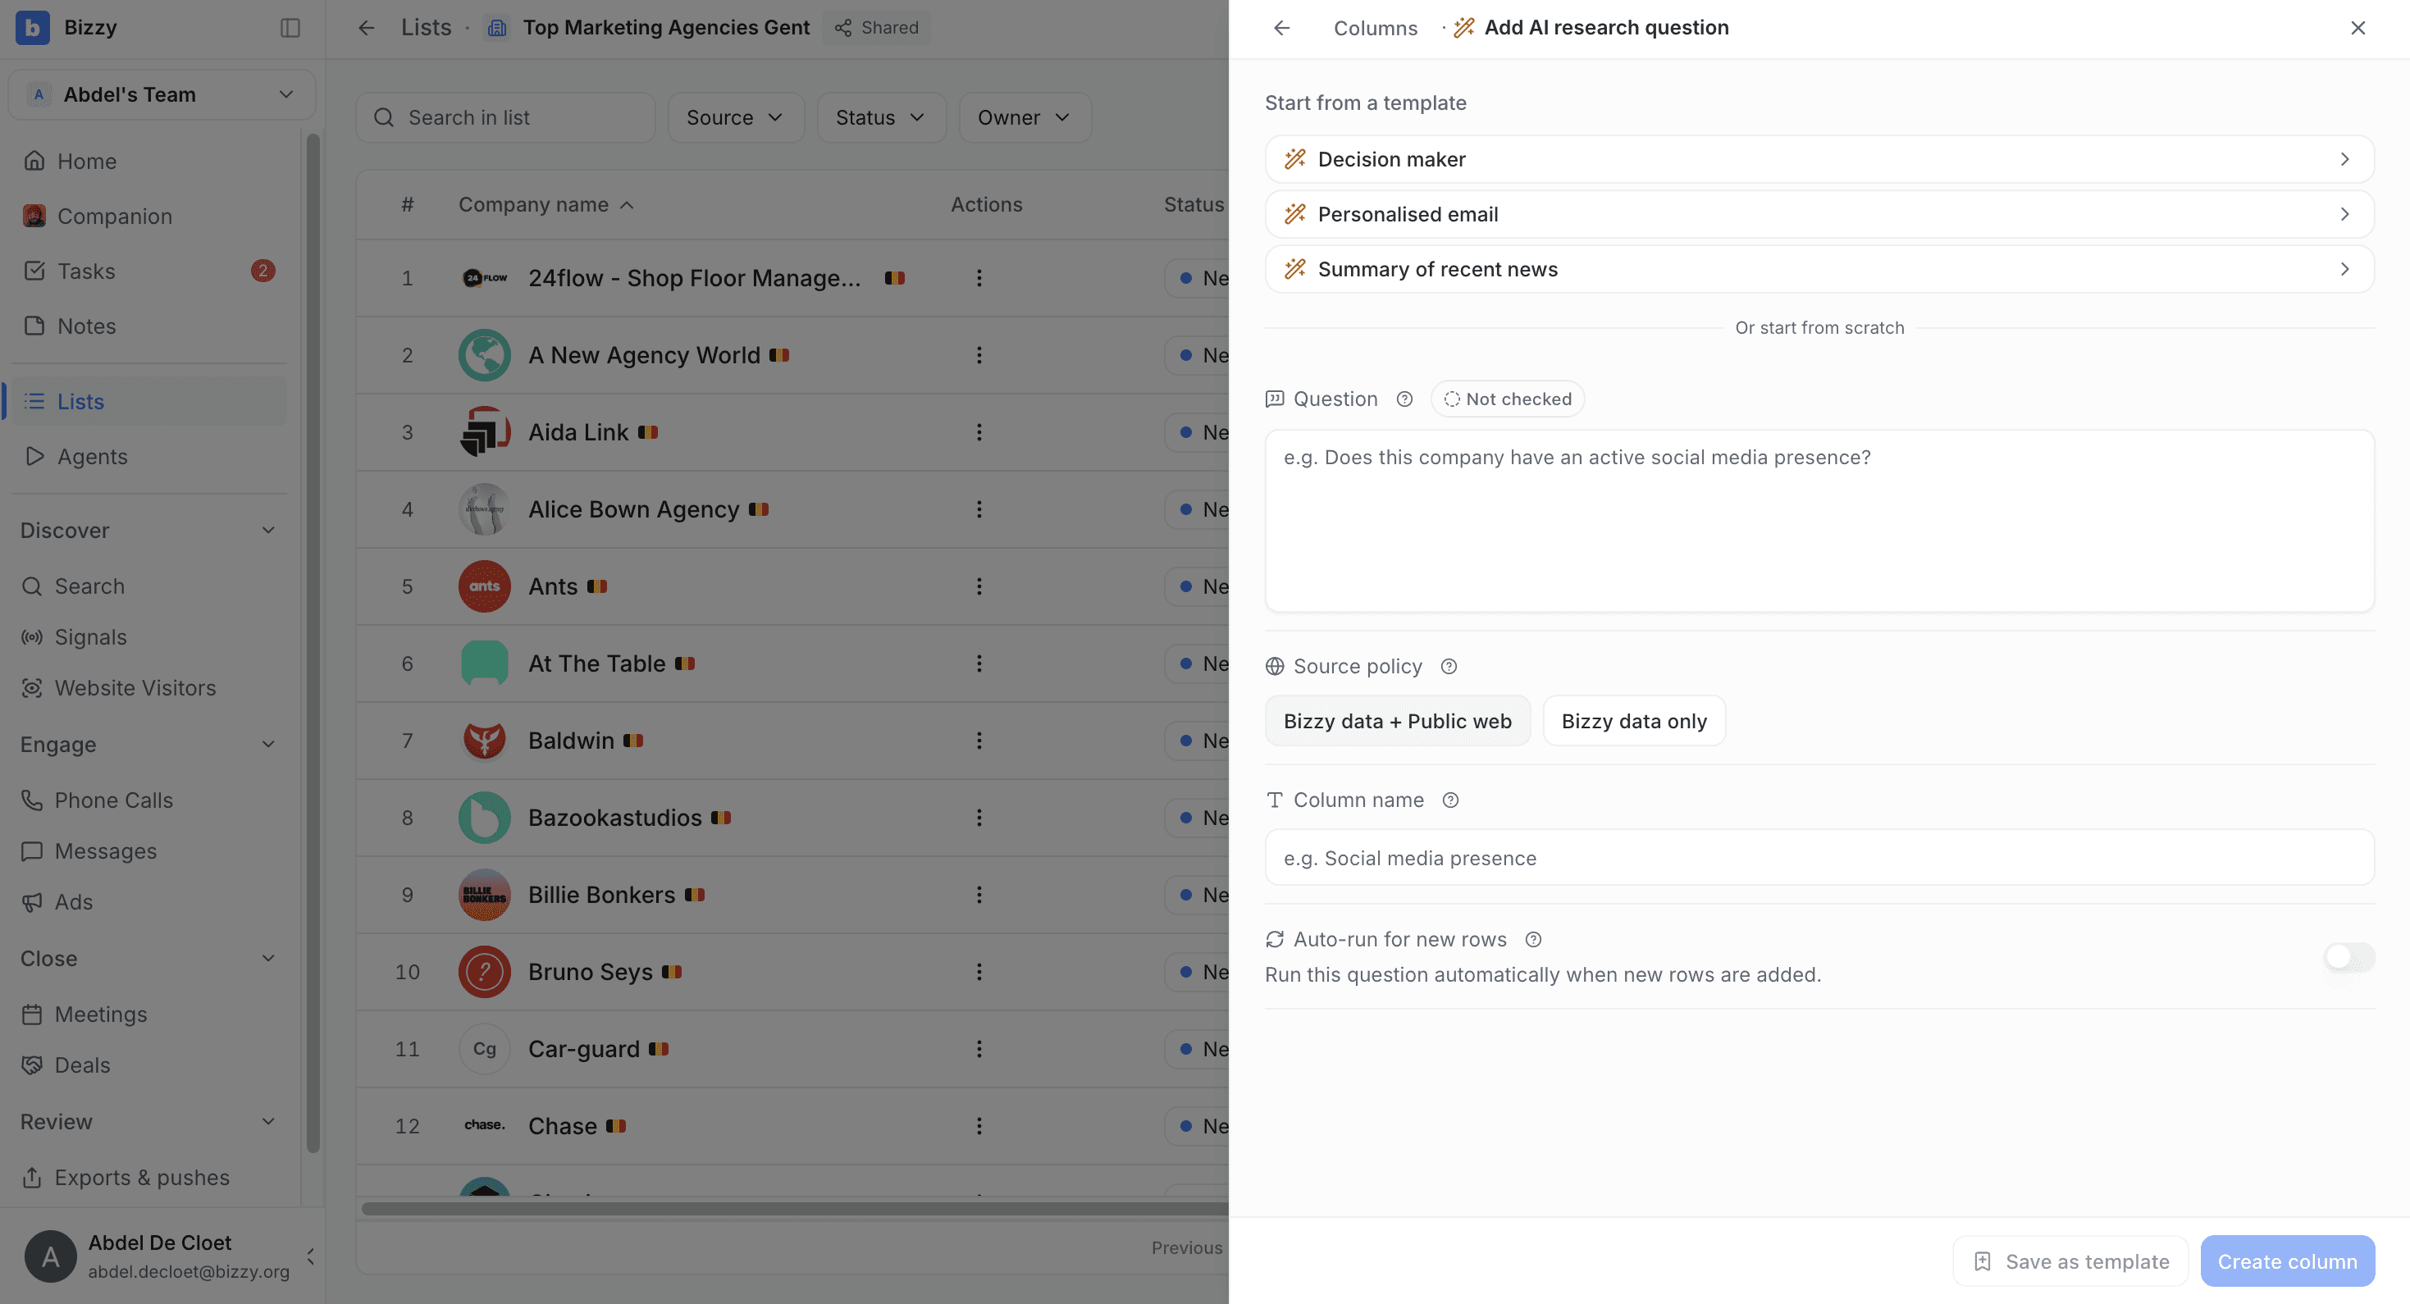This screenshot has width=2410, height=1304.
Task: Click the sidebar vertical scrollbar
Action: [313, 644]
